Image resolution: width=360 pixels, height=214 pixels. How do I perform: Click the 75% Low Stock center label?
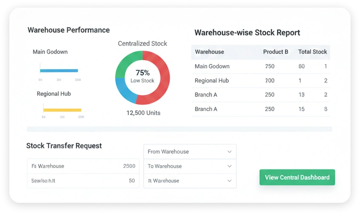tap(142, 76)
